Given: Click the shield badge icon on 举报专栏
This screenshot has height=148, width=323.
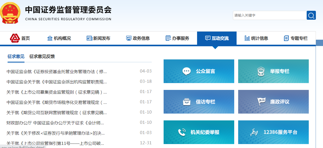Looking at the screenshot, I should pos(261,71).
